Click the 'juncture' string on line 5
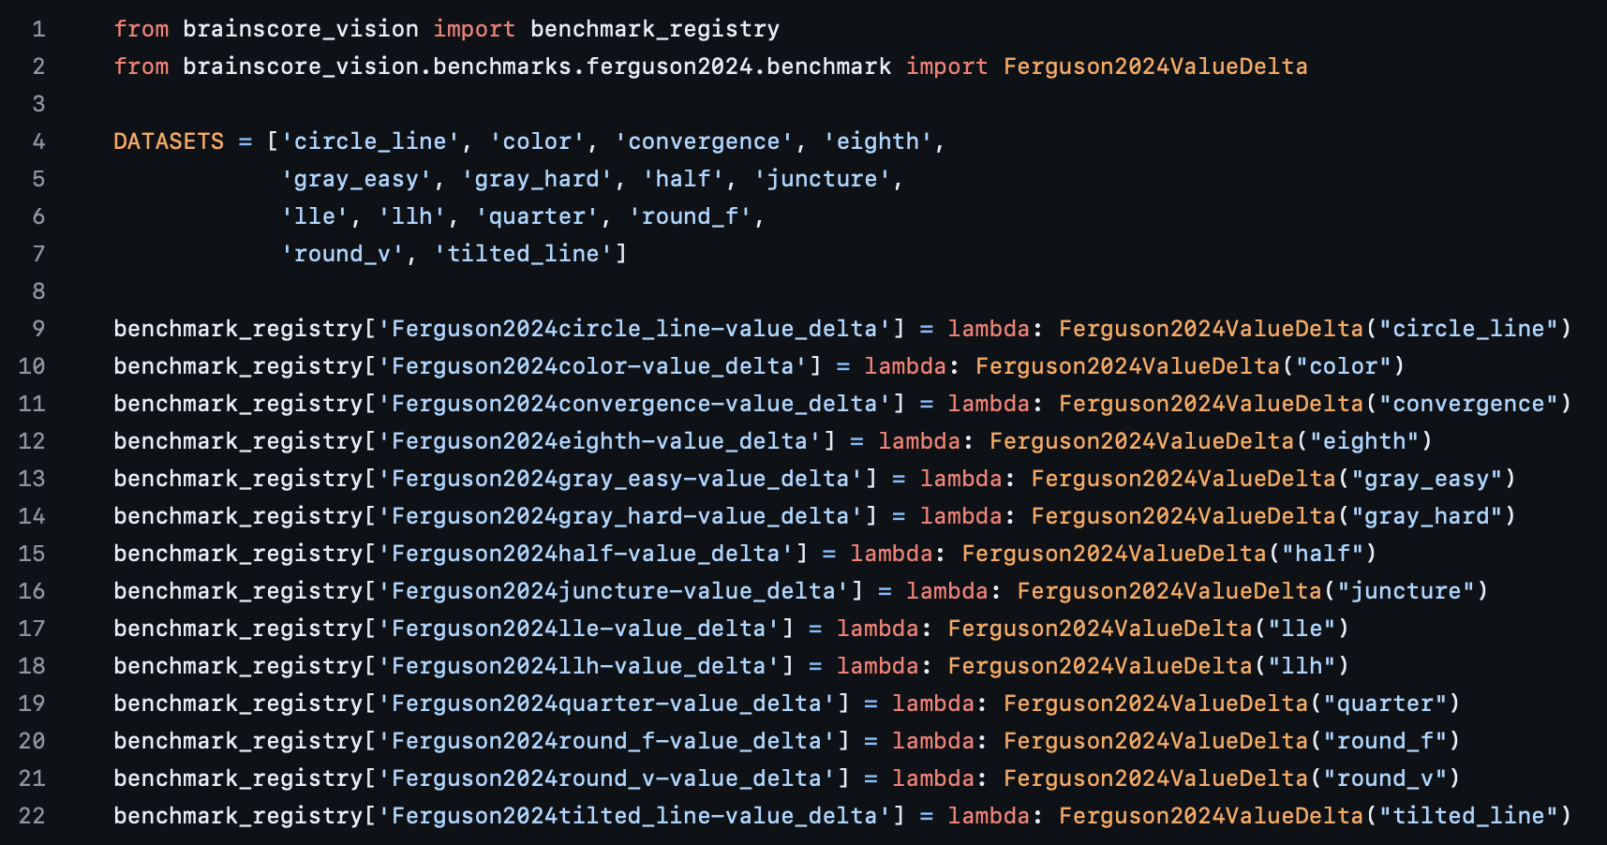 click(x=822, y=179)
